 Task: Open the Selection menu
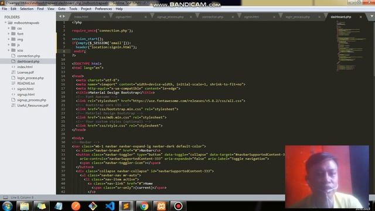coord(26,9)
